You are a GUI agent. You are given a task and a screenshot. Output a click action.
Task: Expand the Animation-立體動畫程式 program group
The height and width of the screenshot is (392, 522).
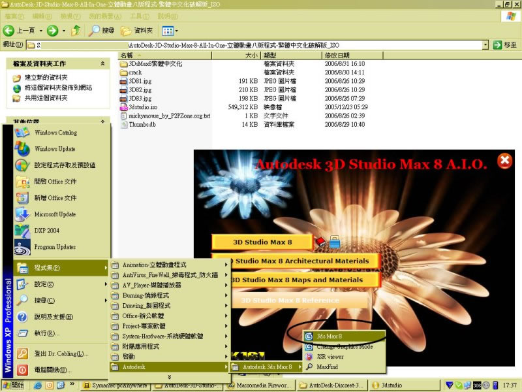coord(170,265)
